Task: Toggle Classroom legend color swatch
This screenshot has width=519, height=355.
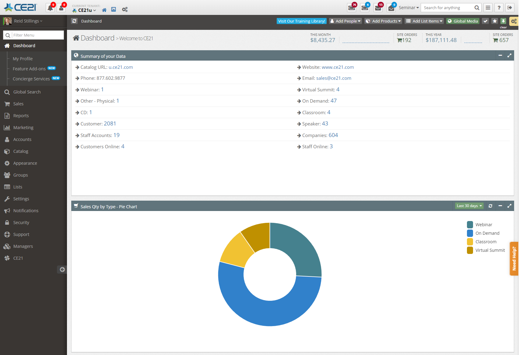Action: click(470, 242)
